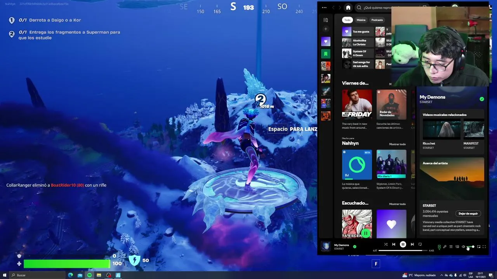Open Spotify from the taskbar
The height and width of the screenshot is (279, 497).
point(89,275)
